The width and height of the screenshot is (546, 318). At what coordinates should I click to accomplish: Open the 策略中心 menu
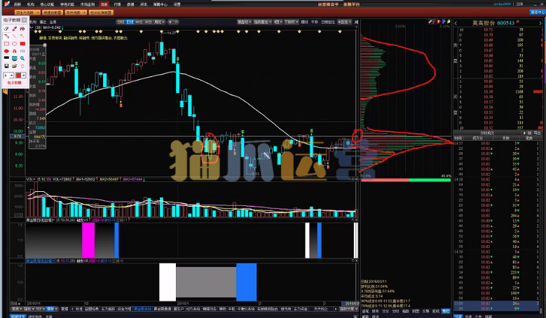pos(161,4)
